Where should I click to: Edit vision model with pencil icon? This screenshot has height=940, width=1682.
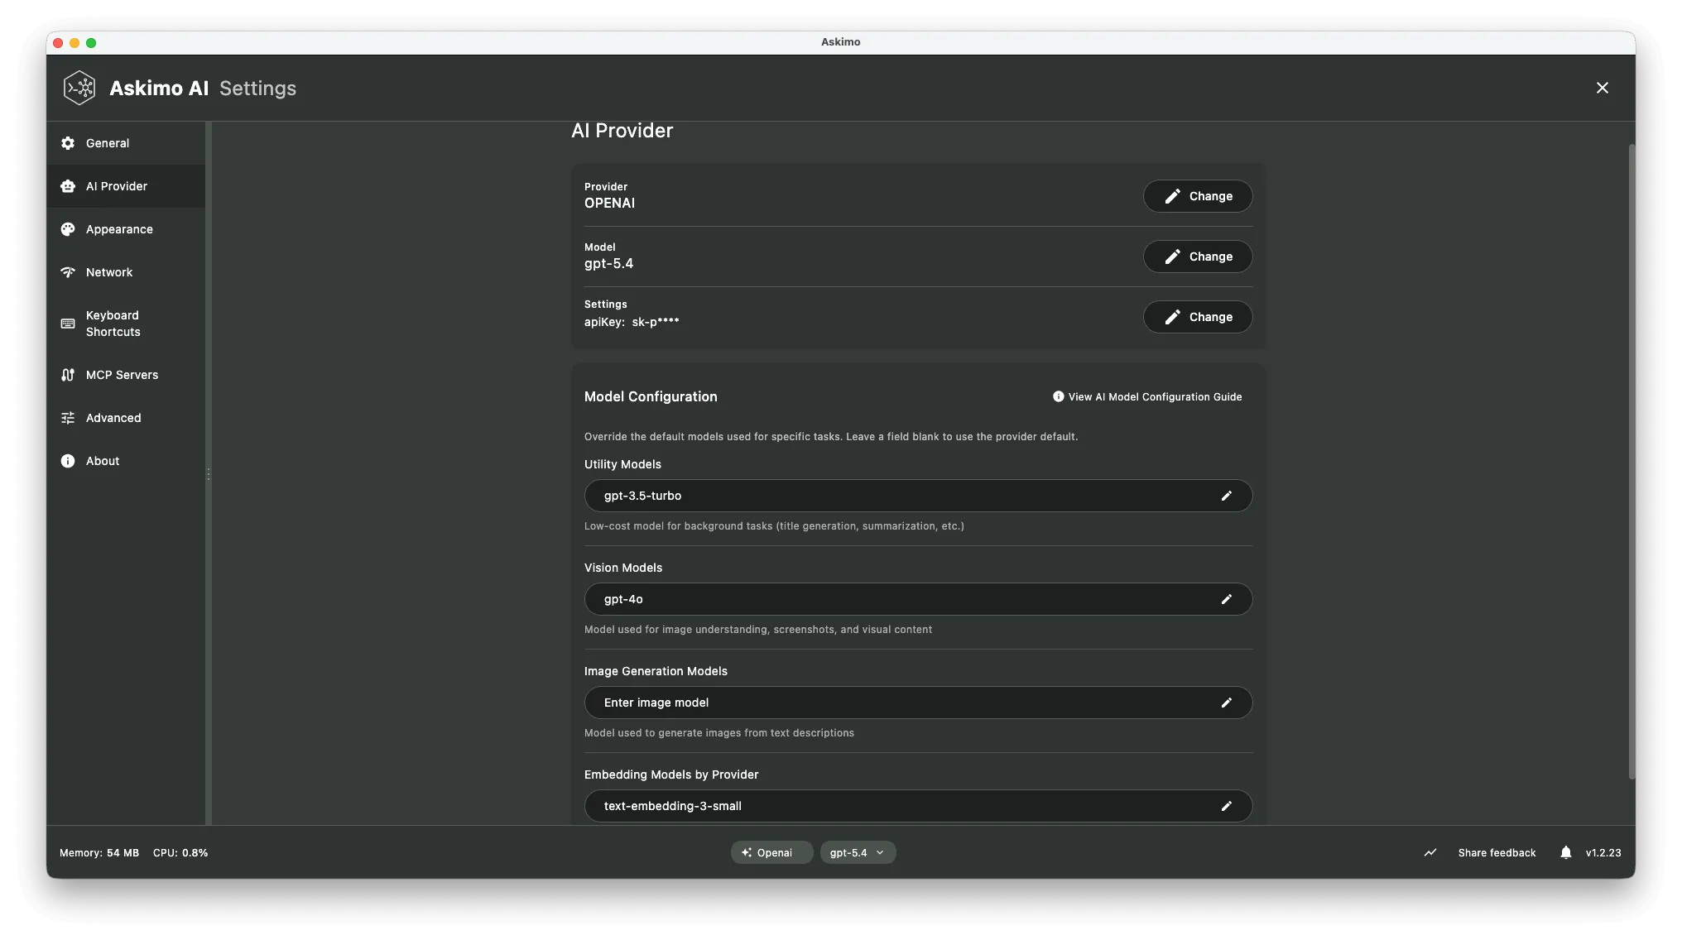pos(1227,599)
